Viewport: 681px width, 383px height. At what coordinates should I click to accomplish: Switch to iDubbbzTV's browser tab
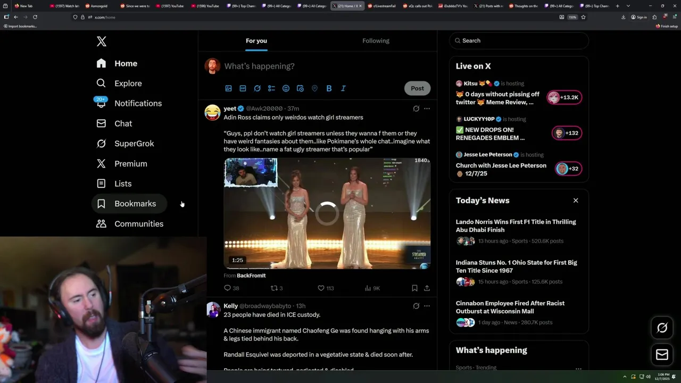coord(453,6)
